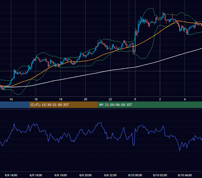Click the 14 hour axis label
The image size is (202, 178).
click(11, 99)
